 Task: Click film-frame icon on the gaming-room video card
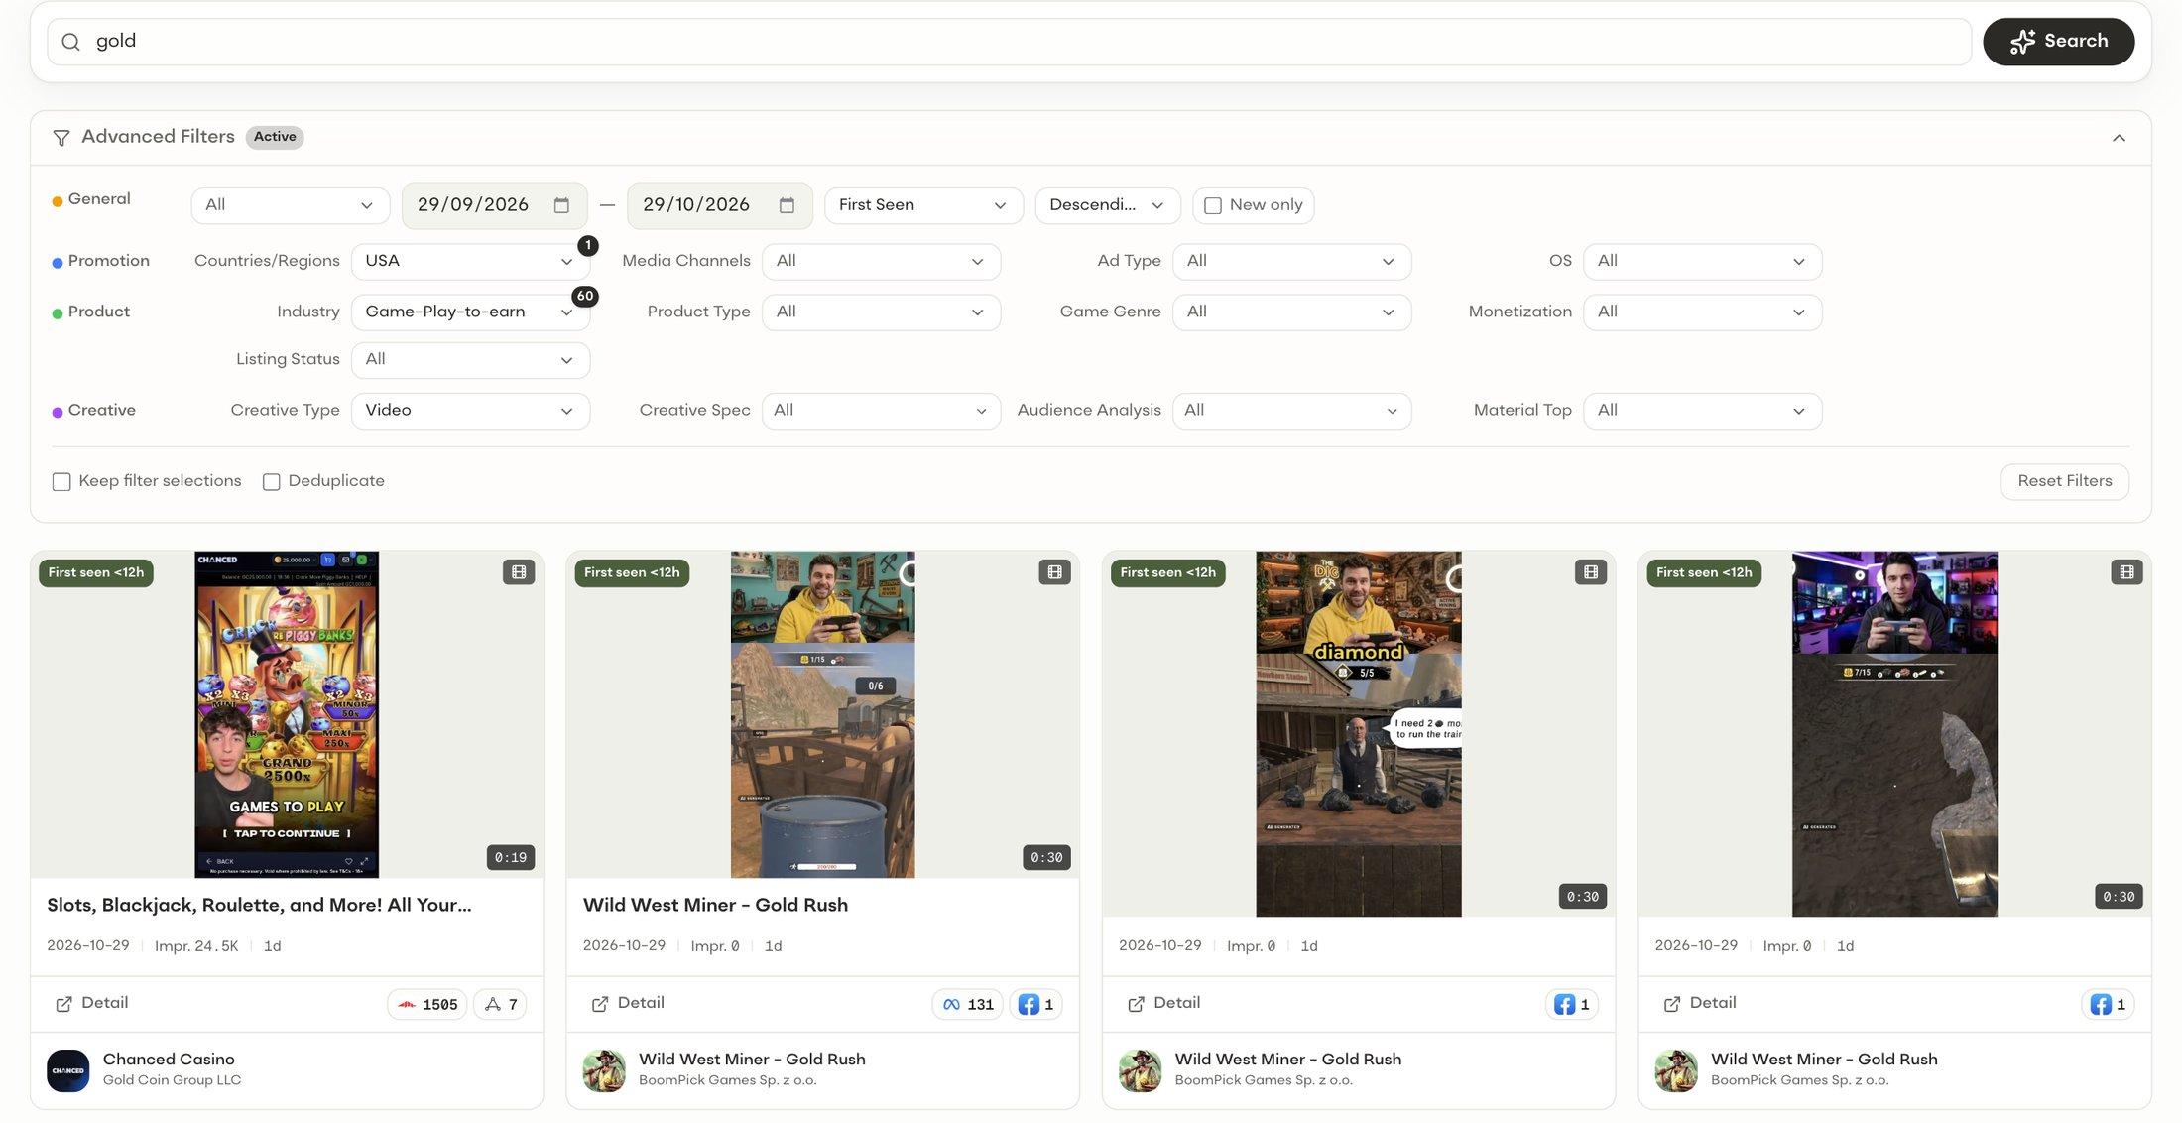(x=2126, y=572)
